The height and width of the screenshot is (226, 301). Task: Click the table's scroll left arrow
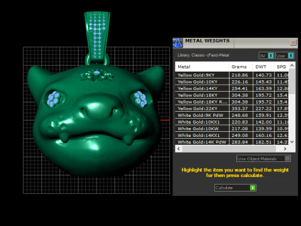coord(179,149)
